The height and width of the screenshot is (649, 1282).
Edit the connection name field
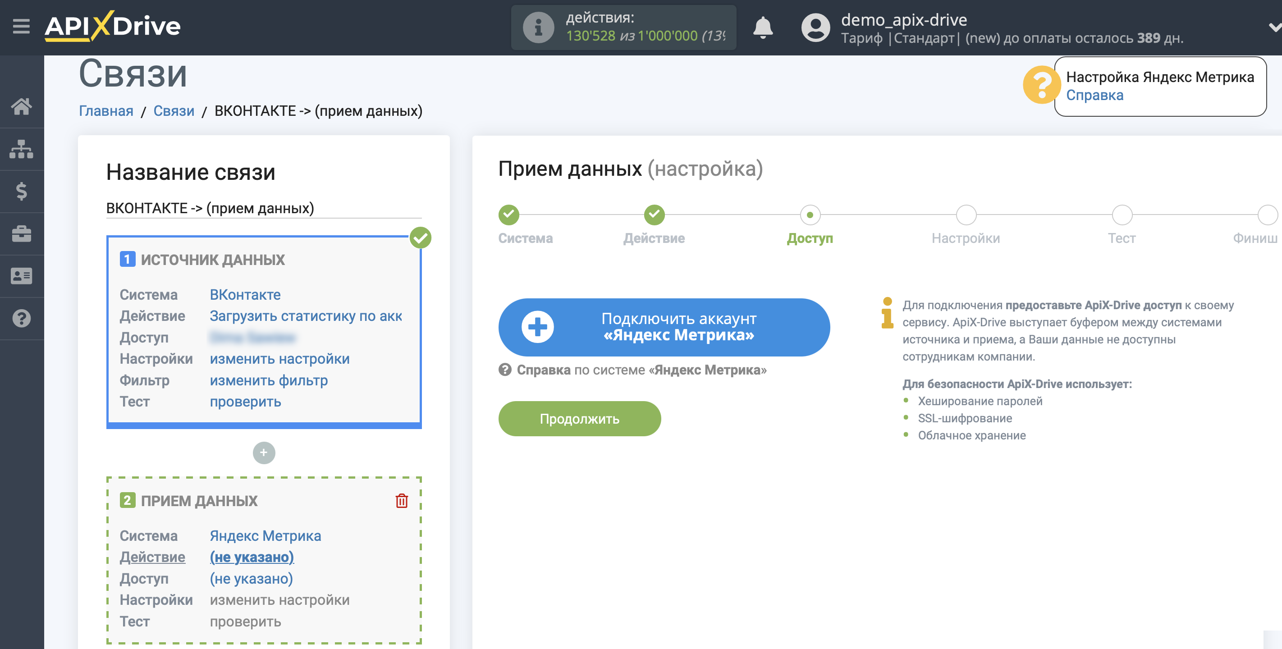tap(264, 208)
